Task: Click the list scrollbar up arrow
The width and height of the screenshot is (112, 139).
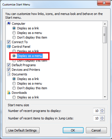Action: click(x=105, y=24)
